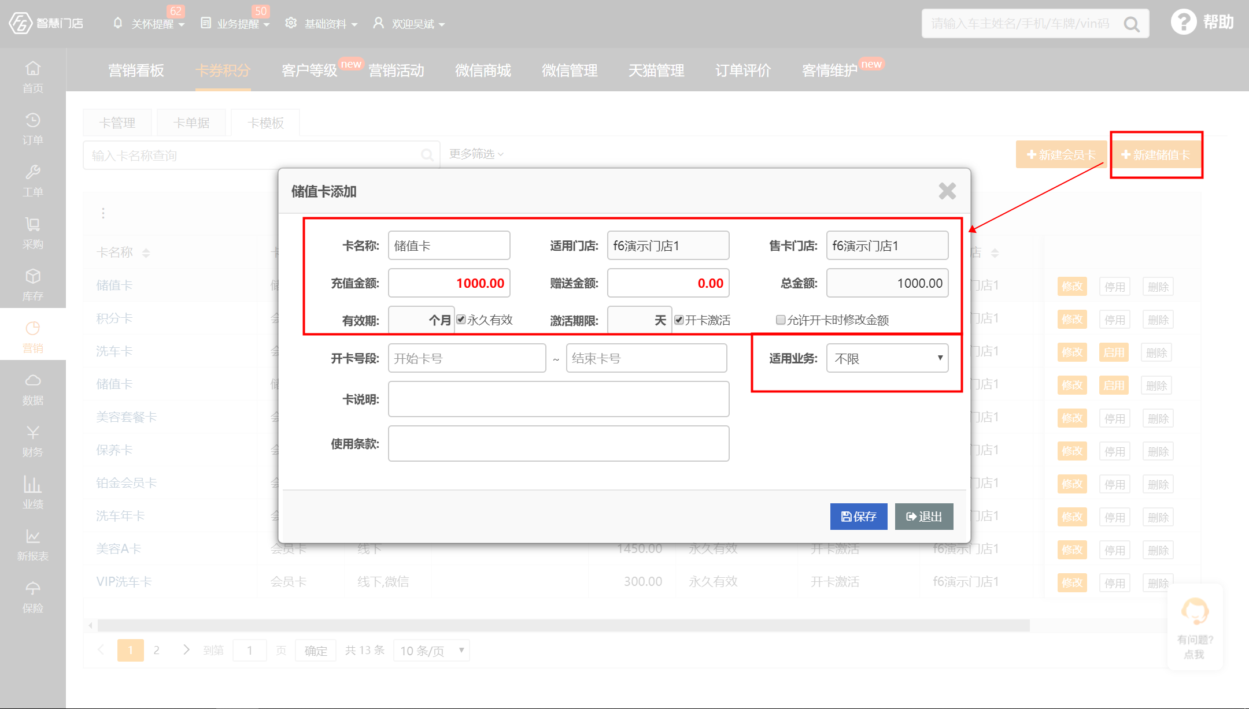Click the 智慧门店 logo icon
The width and height of the screenshot is (1249, 709).
click(21, 23)
